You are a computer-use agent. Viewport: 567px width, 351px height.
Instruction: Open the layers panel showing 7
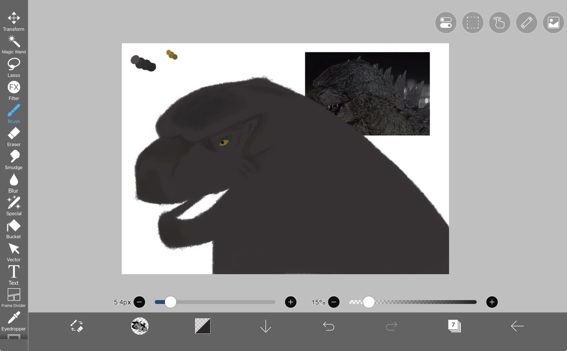click(454, 326)
